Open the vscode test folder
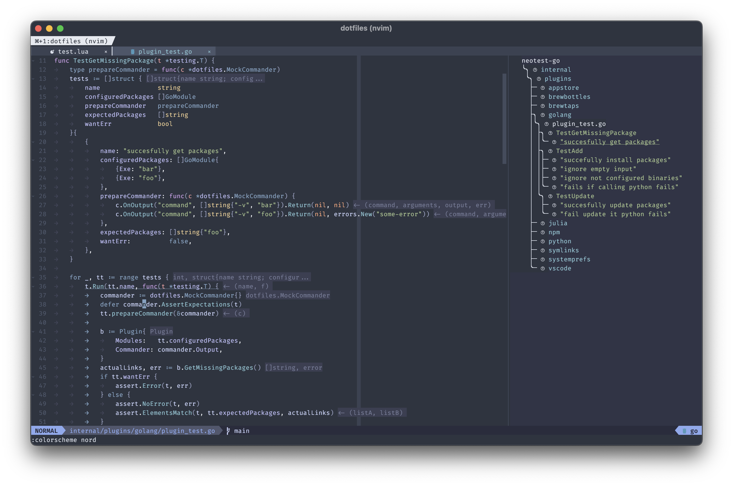The width and height of the screenshot is (733, 486). click(560, 268)
